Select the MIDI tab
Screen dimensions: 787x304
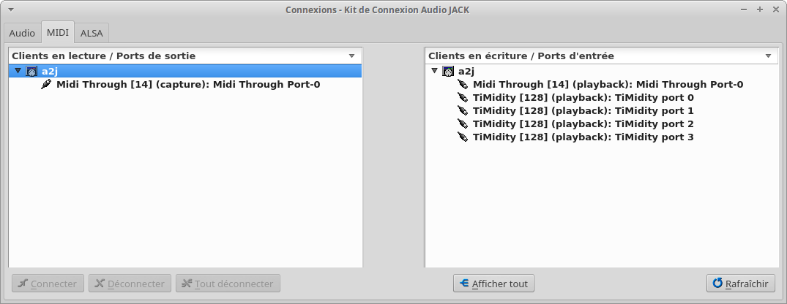[x=57, y=33]
